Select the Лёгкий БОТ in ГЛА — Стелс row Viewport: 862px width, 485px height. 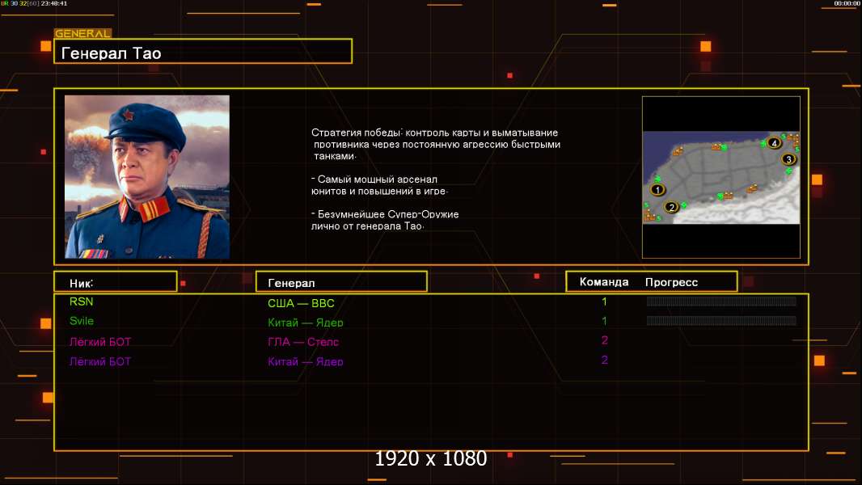100,342
